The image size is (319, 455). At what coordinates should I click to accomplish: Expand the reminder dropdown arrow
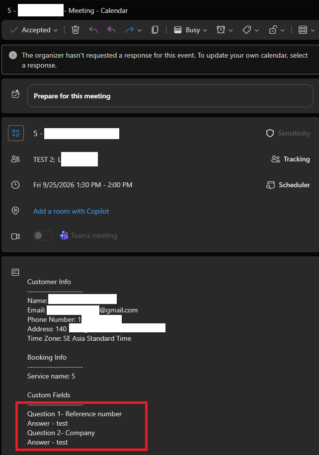(231, 30)
